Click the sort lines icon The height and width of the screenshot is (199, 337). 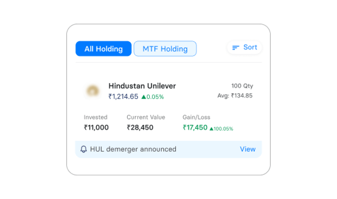pos(235,48)
